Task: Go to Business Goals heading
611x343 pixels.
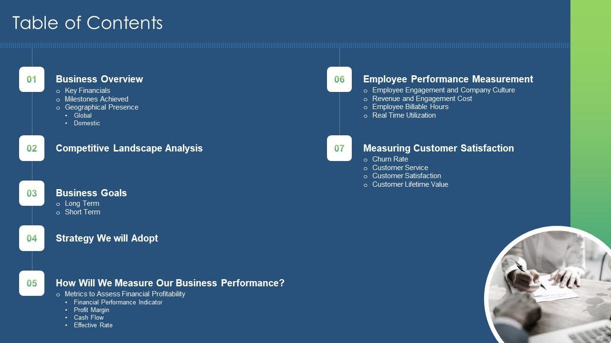Action: click(x=91, y=193)
